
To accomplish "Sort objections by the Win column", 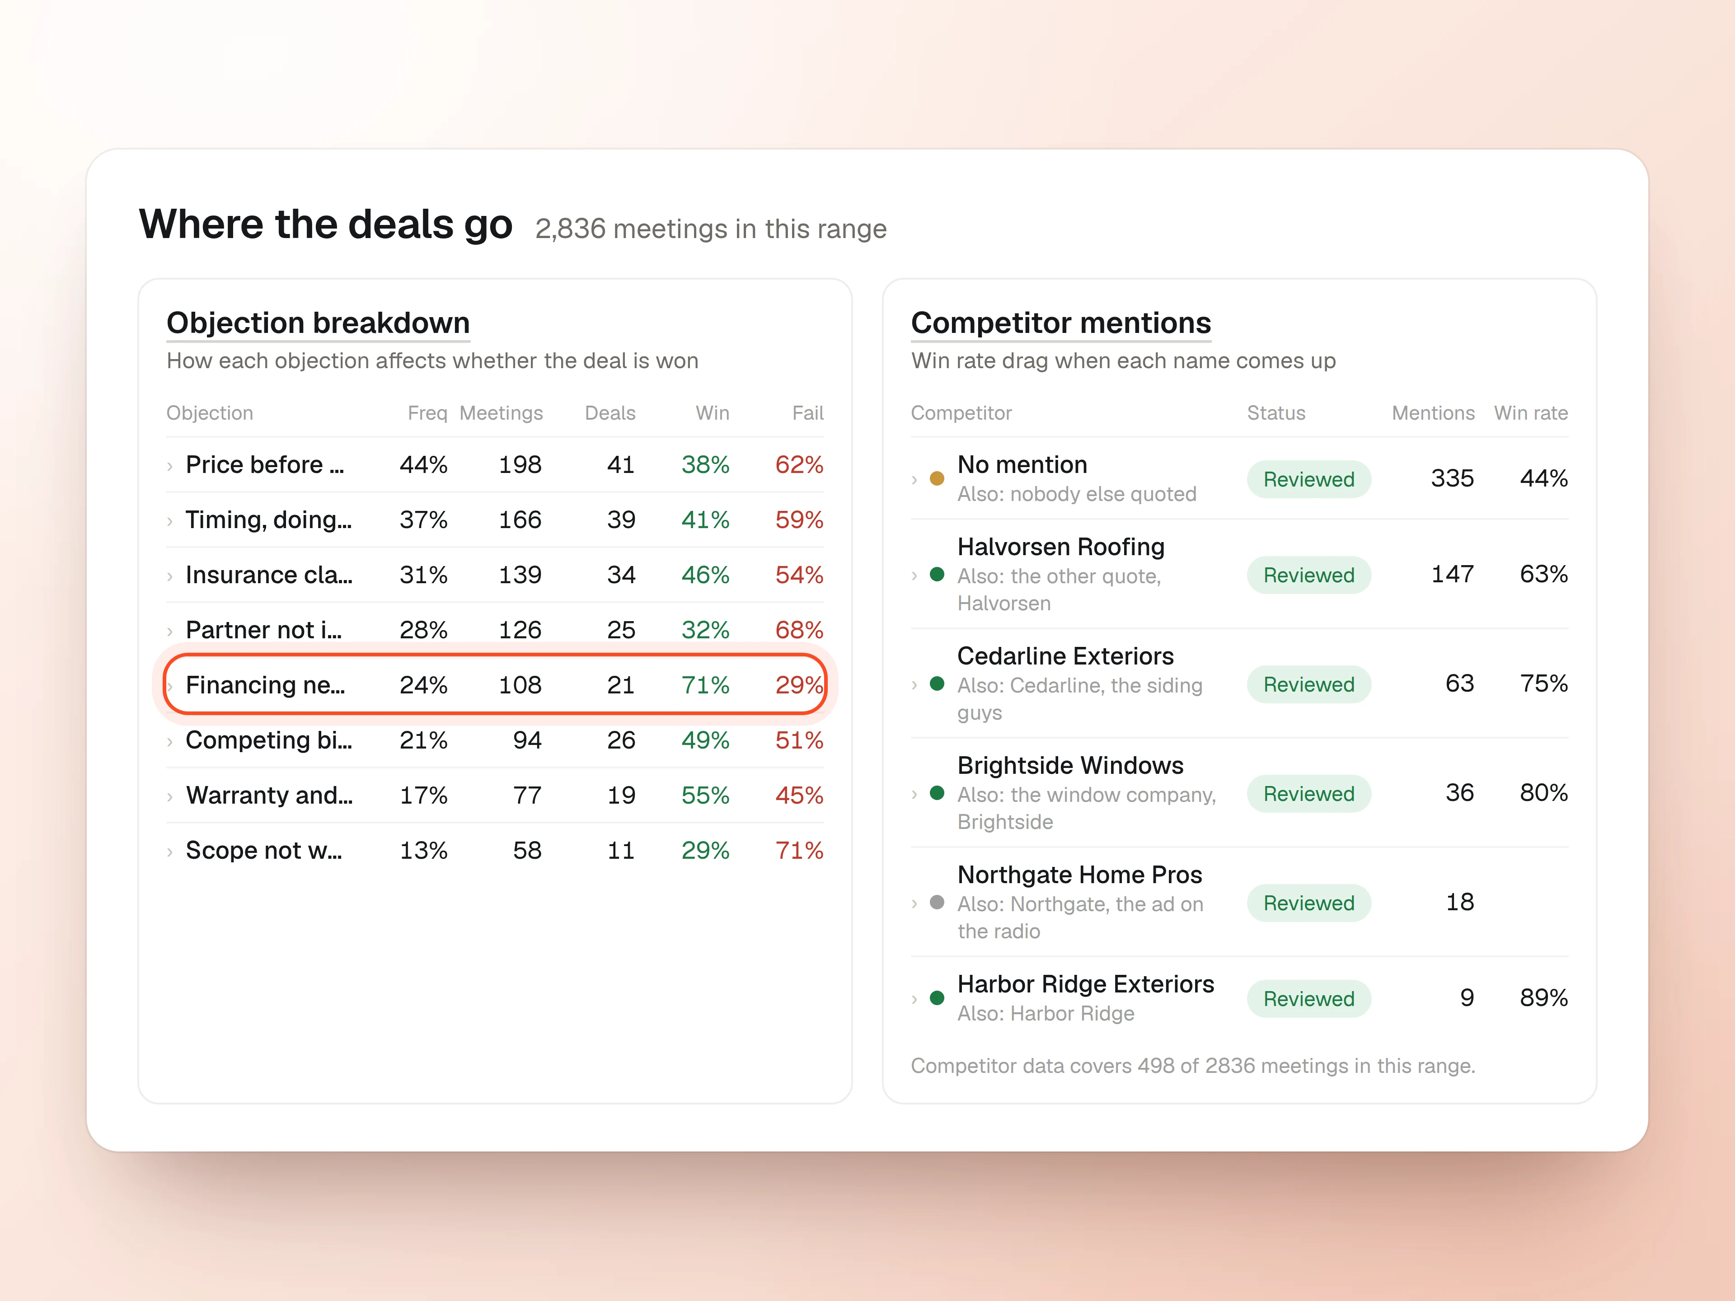I will 712,413.
